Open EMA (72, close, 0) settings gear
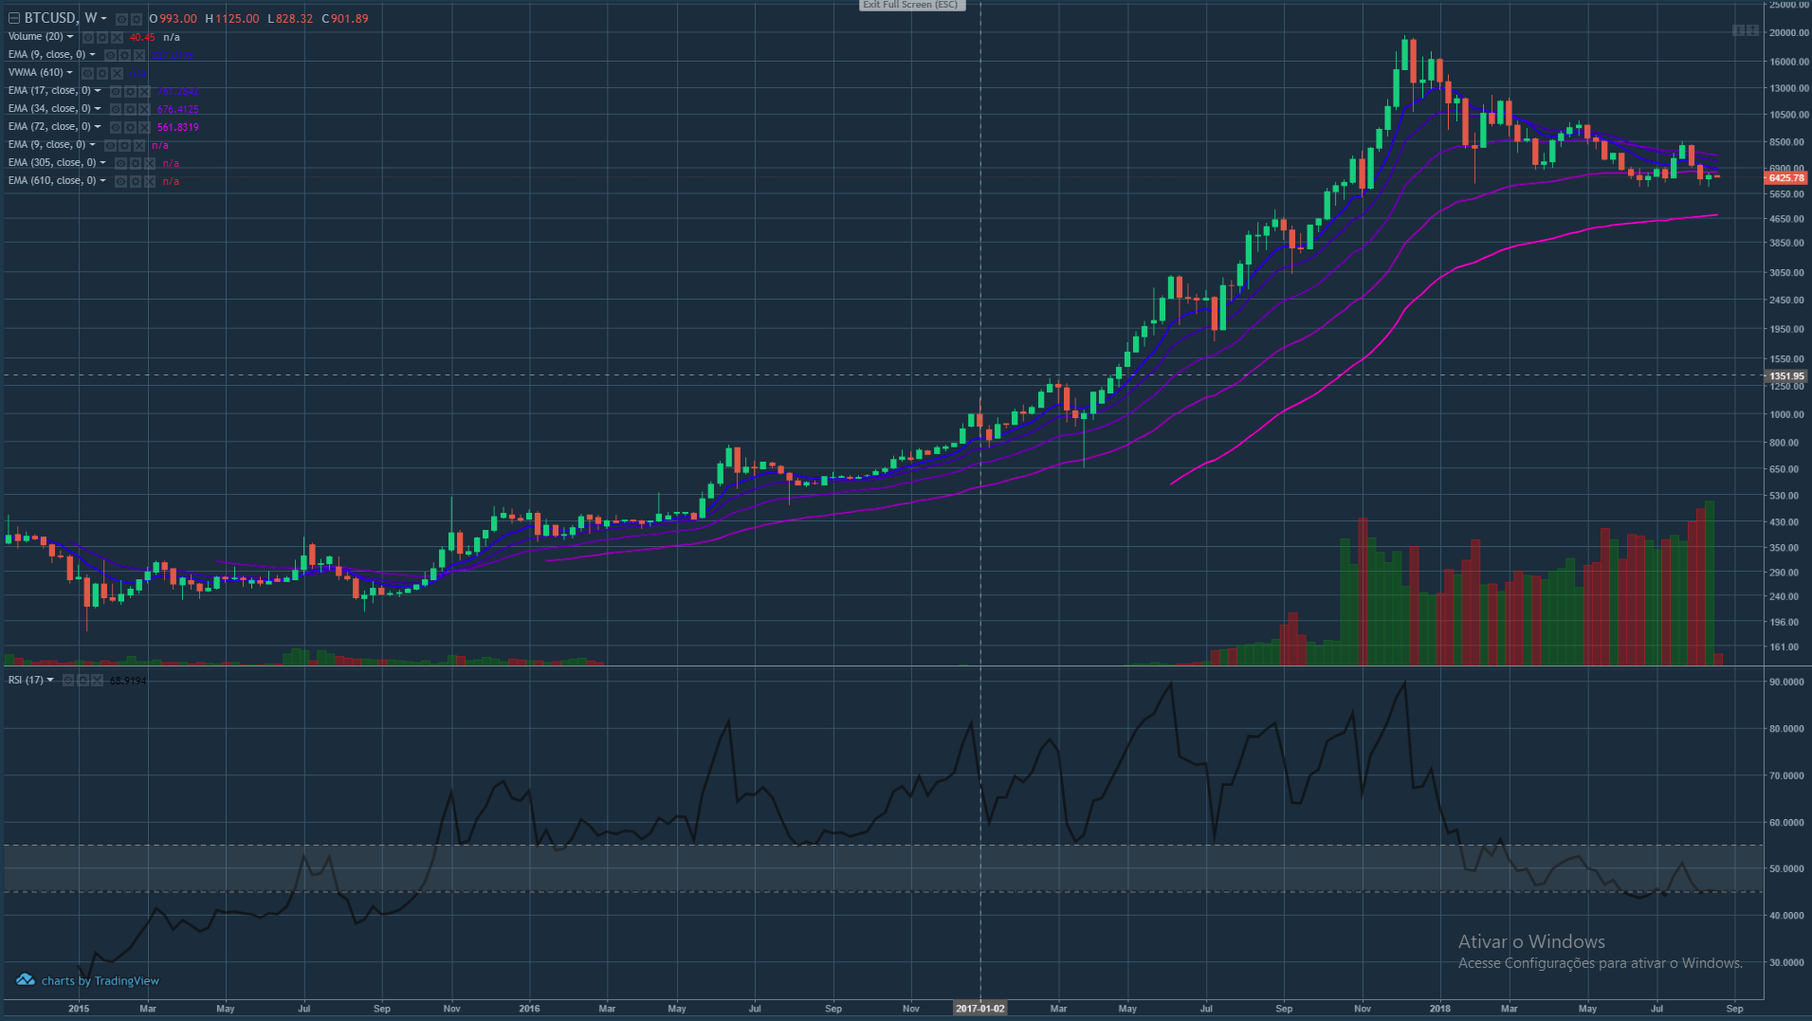This screenshot has width=1812, height=1021. [130, 127]
